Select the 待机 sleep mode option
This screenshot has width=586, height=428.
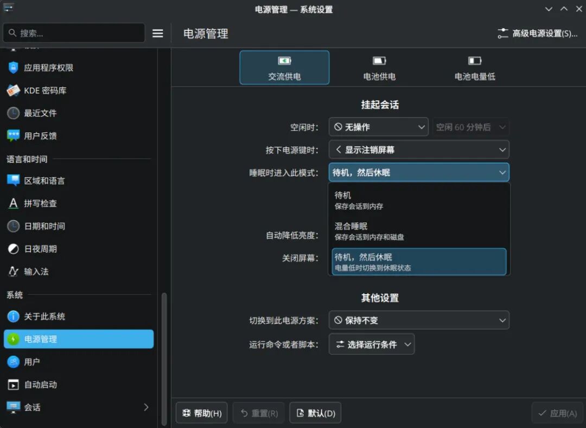point(419,200)
